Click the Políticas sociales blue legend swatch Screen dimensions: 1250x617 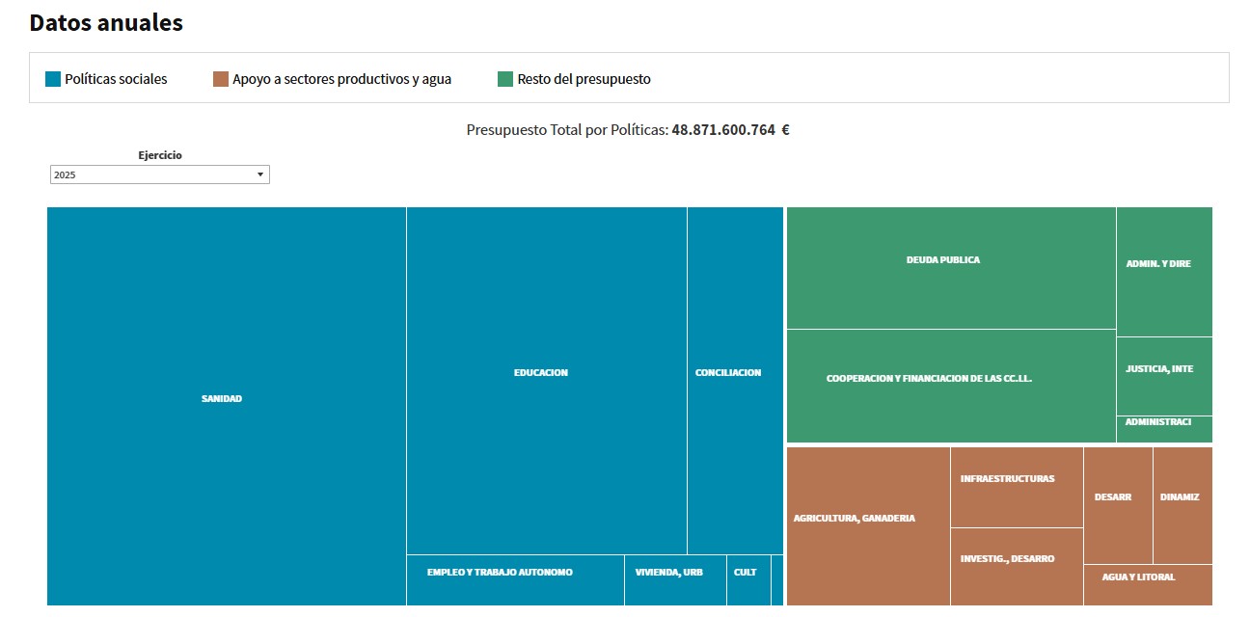(53, 79)
